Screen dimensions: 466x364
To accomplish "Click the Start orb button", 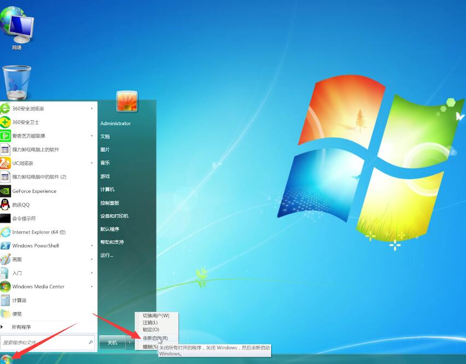I will [x=6, y=360].
